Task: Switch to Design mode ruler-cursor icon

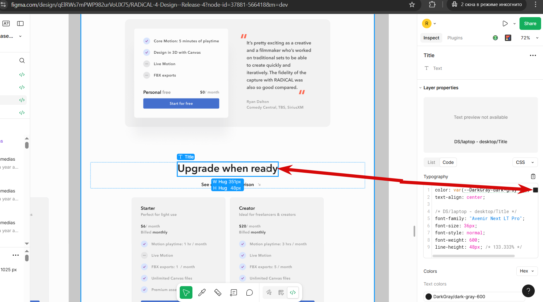Action: pyautogui.click(x=281, y=292)
